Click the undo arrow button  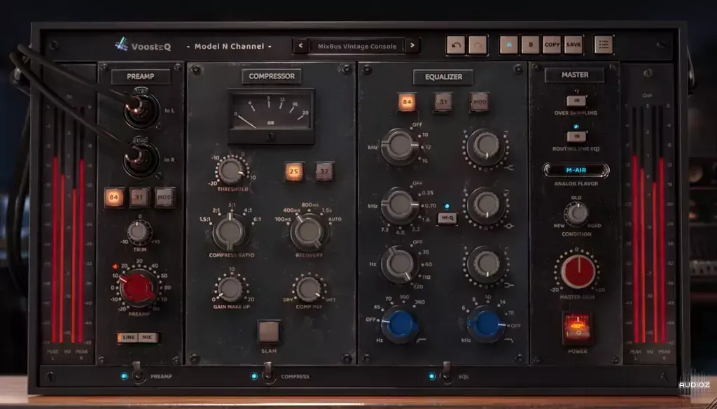click(x=455, y=45)
